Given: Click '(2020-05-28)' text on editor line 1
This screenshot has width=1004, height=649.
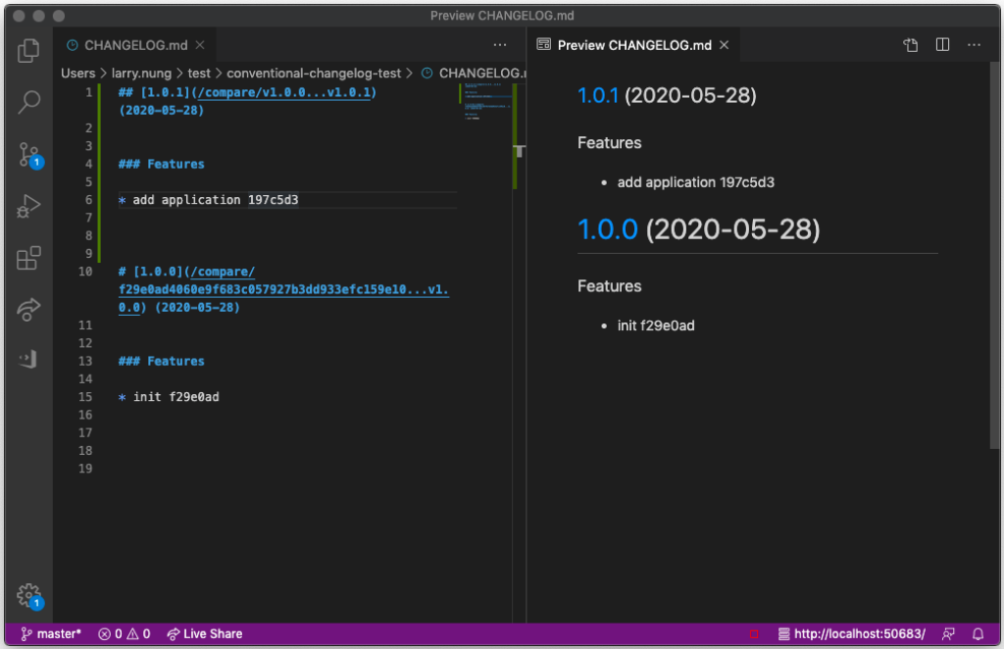Looking at the screenshot, I should (162, 111).
